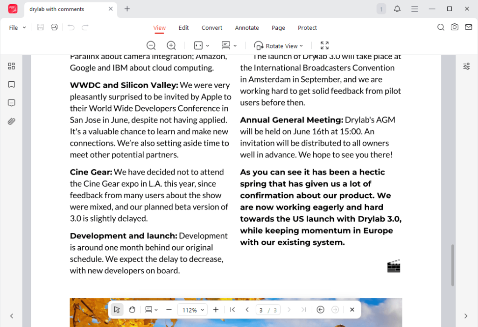Switch to the Annotate tab
Viewport: 478px width, 327px height.
pyautogui.click(x=247, y=28)
